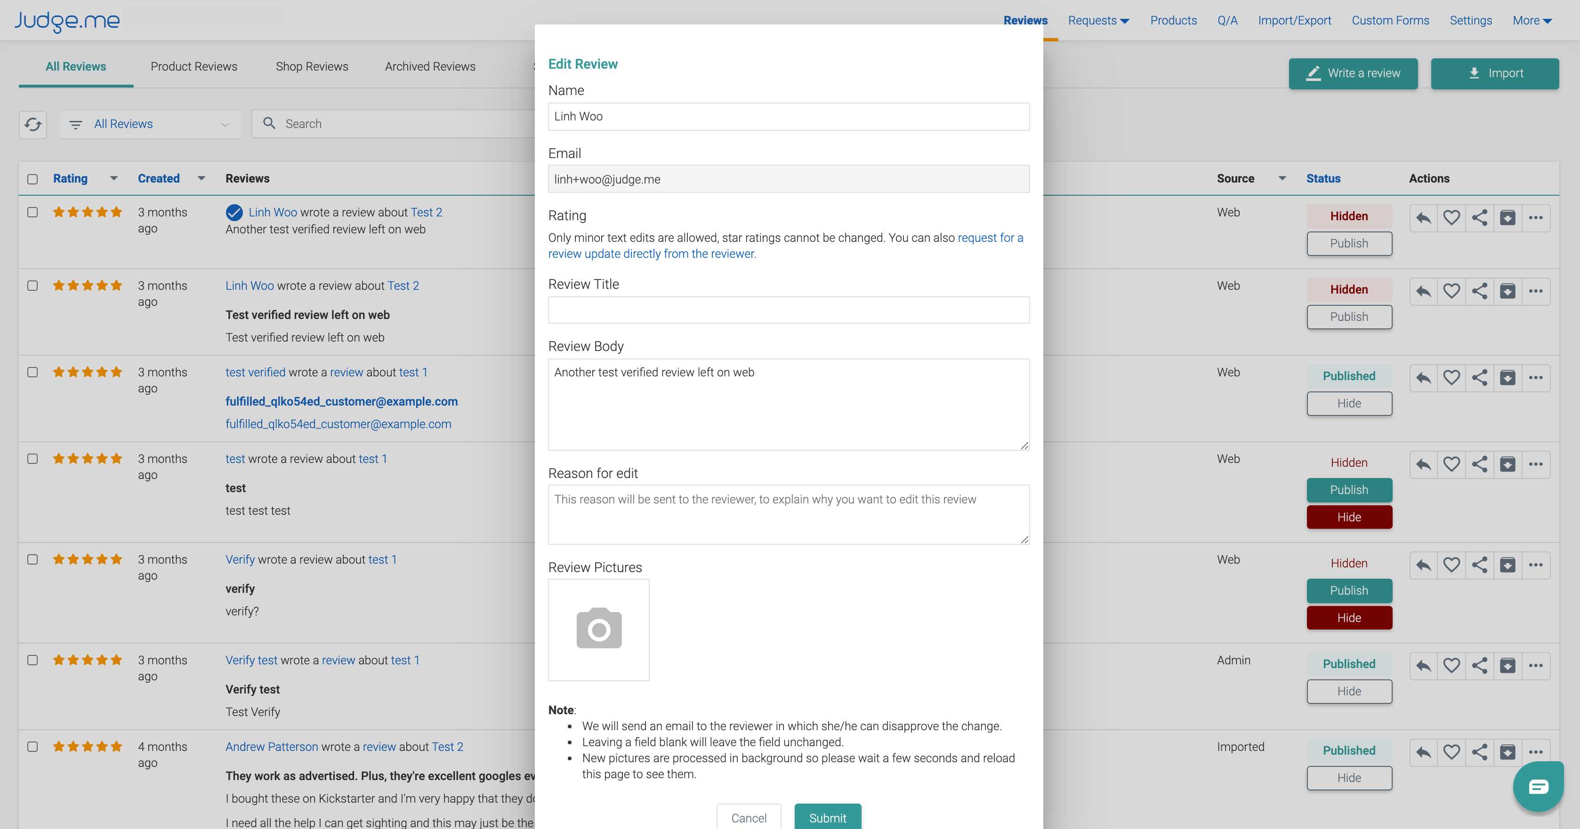This screenshot has height=829, width=1580.
Task: Click into the Review Title field
Action: tap(789, 310)
